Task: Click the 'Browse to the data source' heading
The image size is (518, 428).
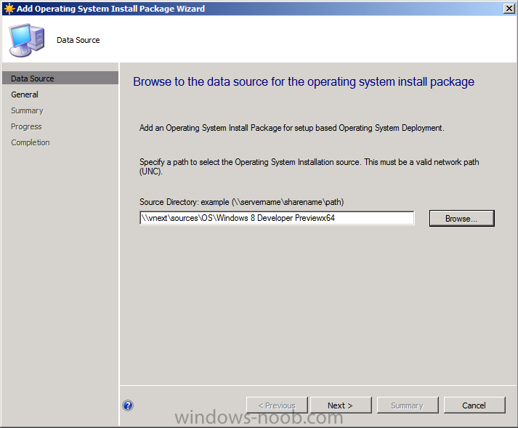Action: 304,81
